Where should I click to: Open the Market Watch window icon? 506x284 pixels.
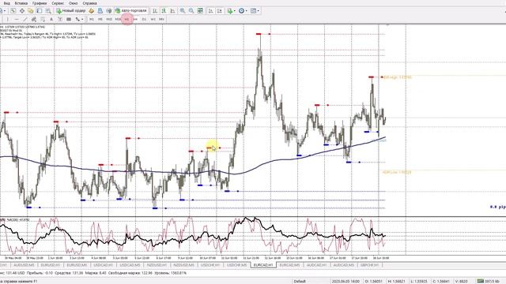click(x=13, y=10)
